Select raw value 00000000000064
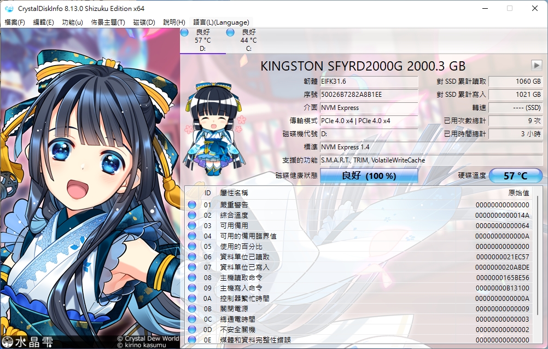Screen dimensions: 548x349 pyautogui.click(x=503, y=225)
